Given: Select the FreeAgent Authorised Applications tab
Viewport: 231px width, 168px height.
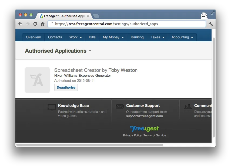Looking at the screenshot, I should [x=64, y=16].
